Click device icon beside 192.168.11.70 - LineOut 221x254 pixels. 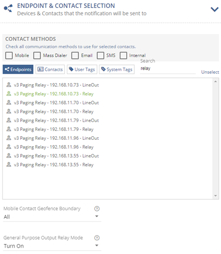coord(9,102)
